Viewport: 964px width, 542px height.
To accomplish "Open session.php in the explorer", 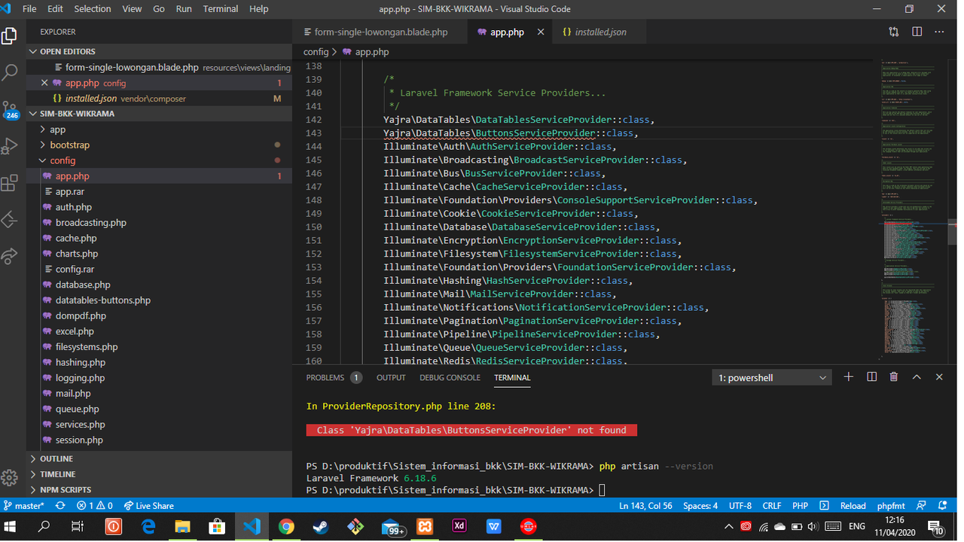I will (79, 440).
